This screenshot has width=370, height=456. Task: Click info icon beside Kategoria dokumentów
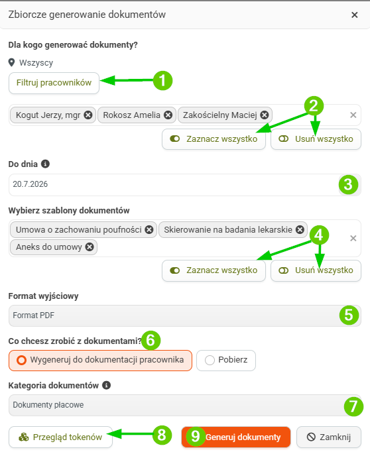(107, 385)
